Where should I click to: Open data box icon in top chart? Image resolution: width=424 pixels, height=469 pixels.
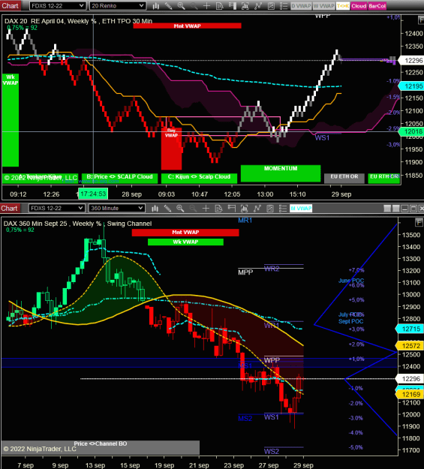tap(219, 6)
